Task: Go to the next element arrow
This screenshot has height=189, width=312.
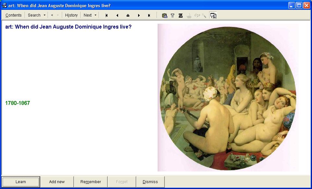Action: (x=139, y=15)
